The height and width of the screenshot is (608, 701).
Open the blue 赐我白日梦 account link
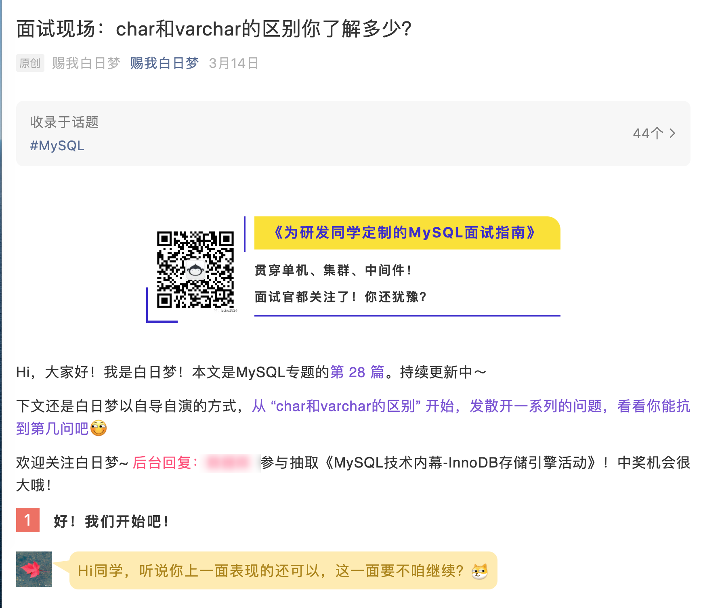[x=164, y=63]
